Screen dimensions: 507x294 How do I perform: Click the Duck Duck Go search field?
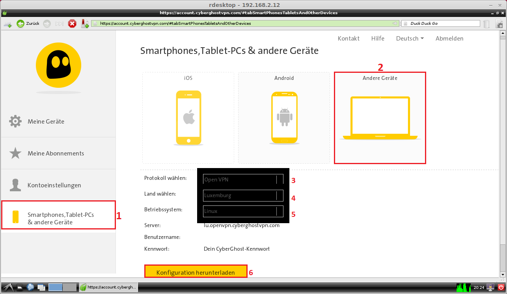click(x=441, y=24)
